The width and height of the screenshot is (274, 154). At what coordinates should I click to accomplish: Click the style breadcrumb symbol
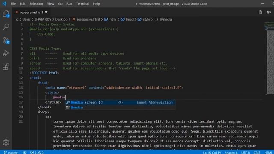point(146,19)
